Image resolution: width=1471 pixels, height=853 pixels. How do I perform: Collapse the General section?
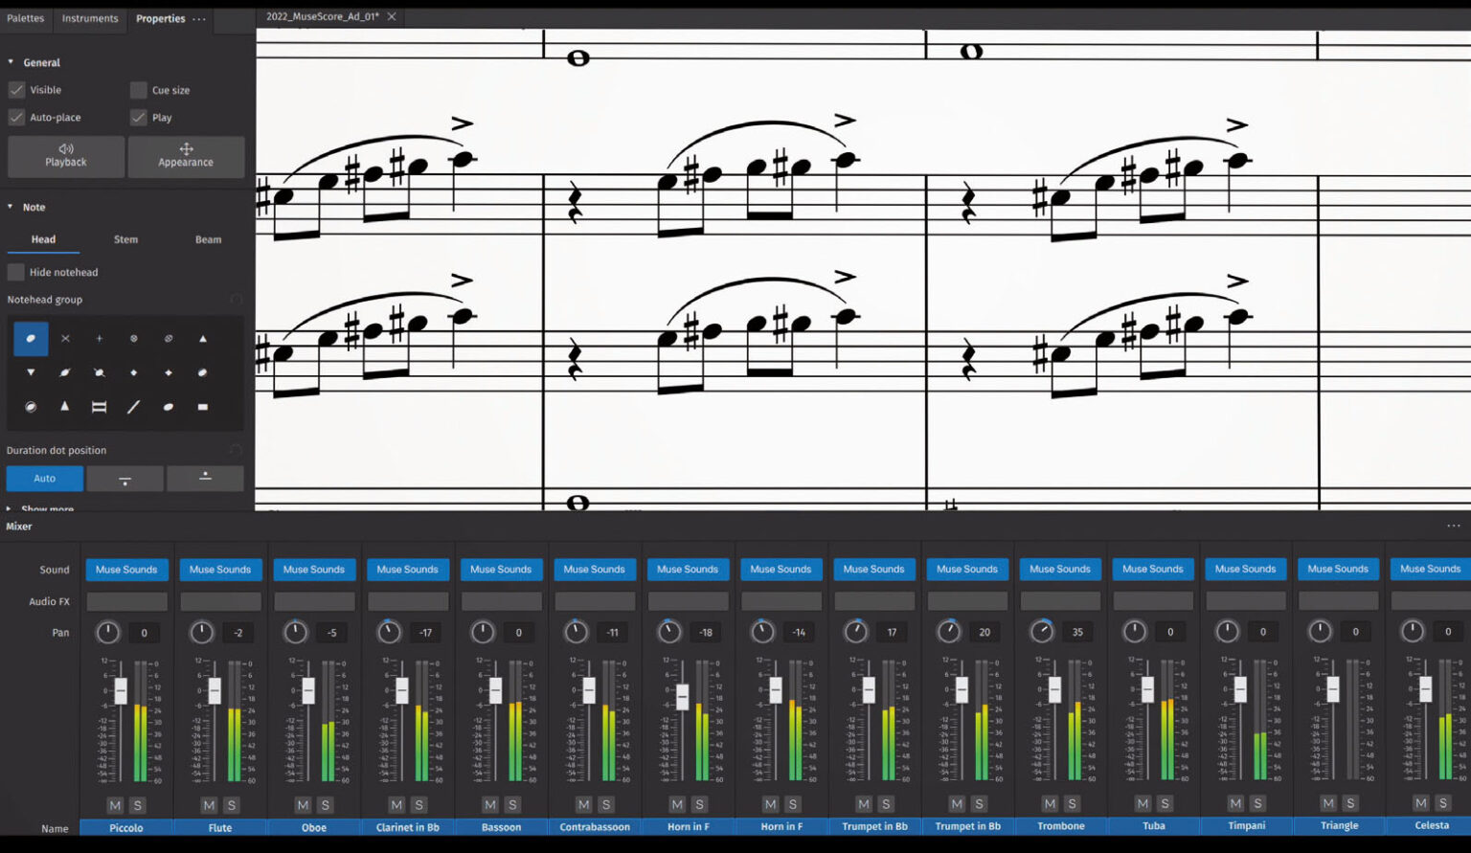click(x=11, y=62)
